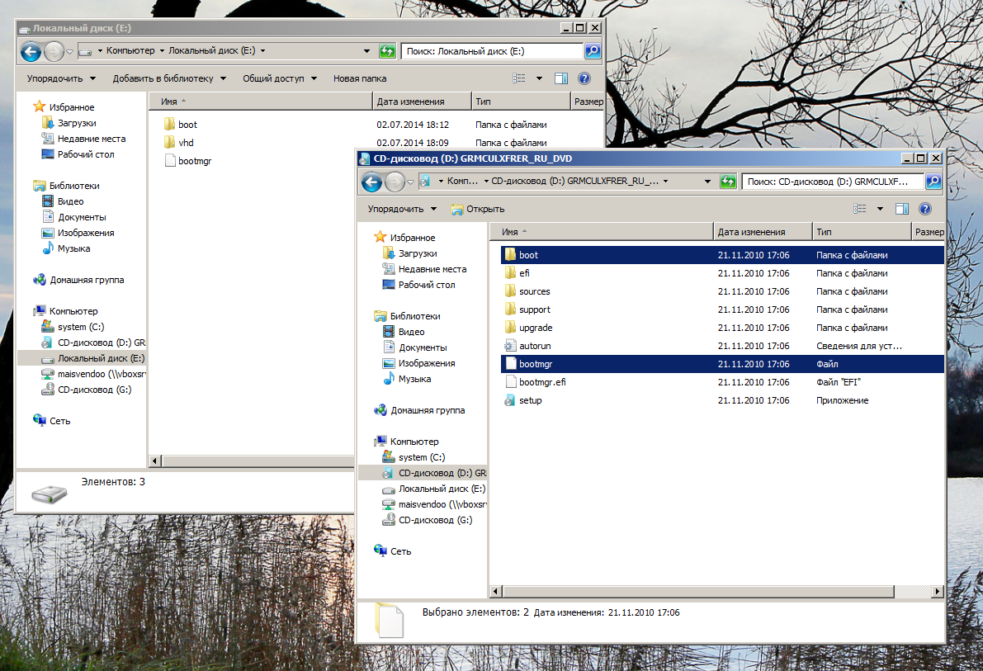Click the Домашняя группа icon
983x671 pixels.
[379, 409]
